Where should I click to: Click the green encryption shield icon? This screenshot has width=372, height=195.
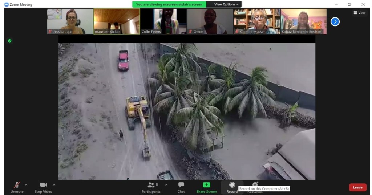[x=9, y=41]
